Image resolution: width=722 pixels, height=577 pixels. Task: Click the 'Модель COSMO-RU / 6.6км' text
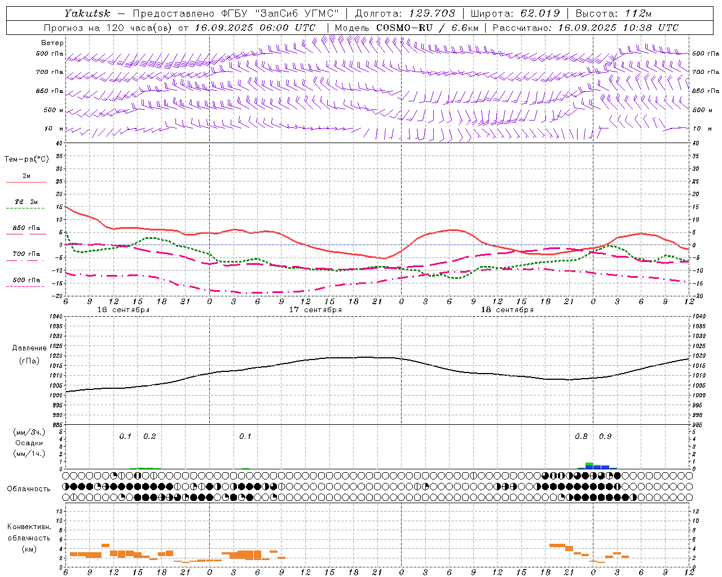tap(407, 28)
